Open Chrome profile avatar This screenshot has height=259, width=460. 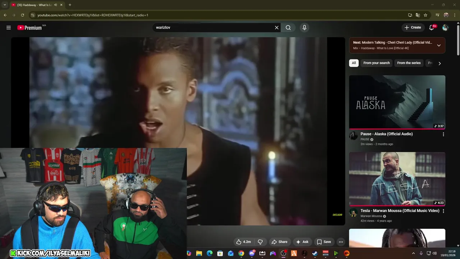446,15
